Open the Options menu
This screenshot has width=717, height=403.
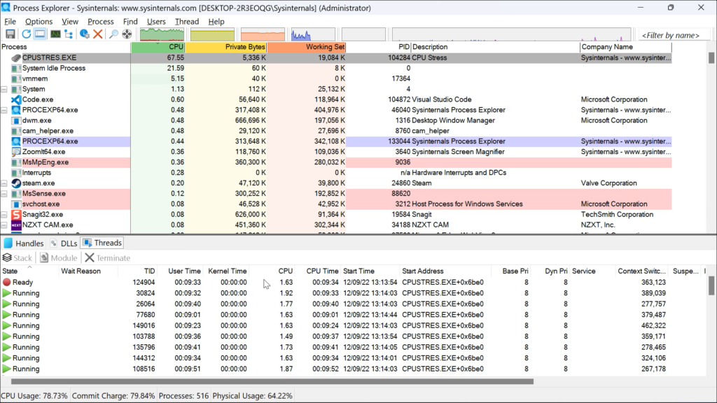click(x=39, y=22)
